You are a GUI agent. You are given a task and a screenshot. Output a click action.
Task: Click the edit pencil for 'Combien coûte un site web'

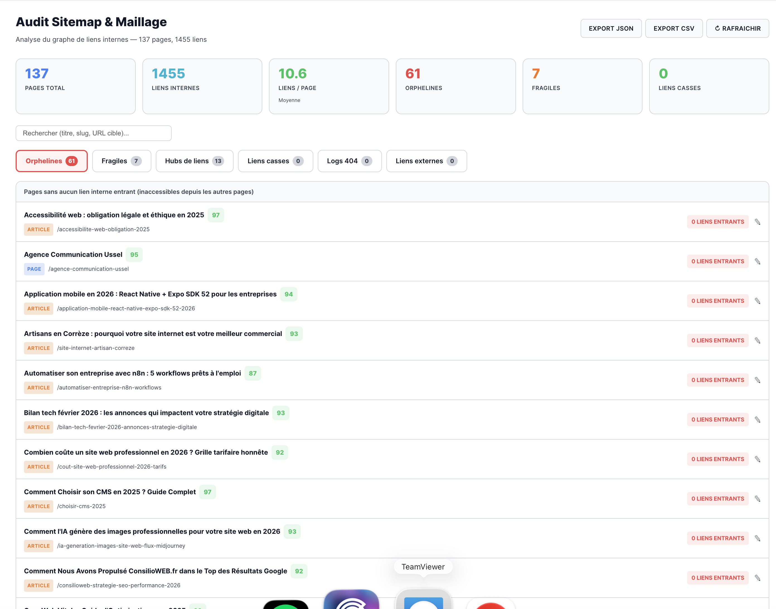click(x=758, y=459)
